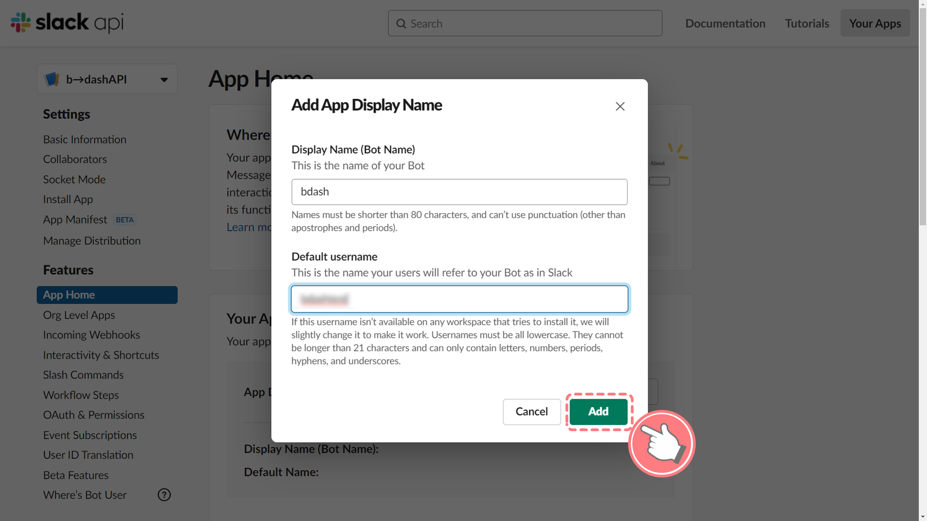The width and height of the screenshot is (927, 521).
Task: Open Org Level Apps
Action: pos(79,315)
